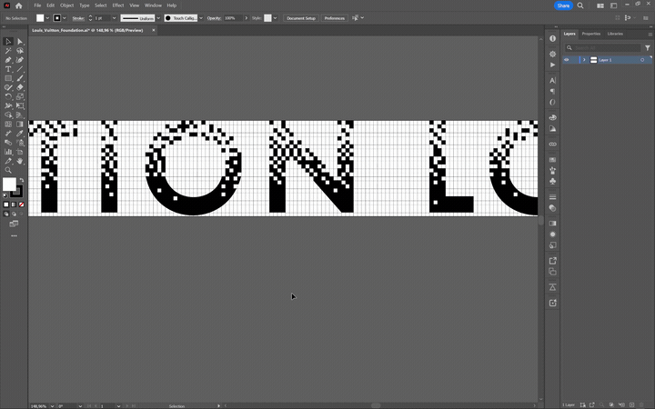Reset to default fill and stroke
655x409 pixels.
[x=5, y=195]
